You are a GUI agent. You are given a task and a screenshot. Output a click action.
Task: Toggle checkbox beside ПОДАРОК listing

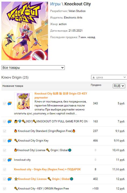pos(5,170)
